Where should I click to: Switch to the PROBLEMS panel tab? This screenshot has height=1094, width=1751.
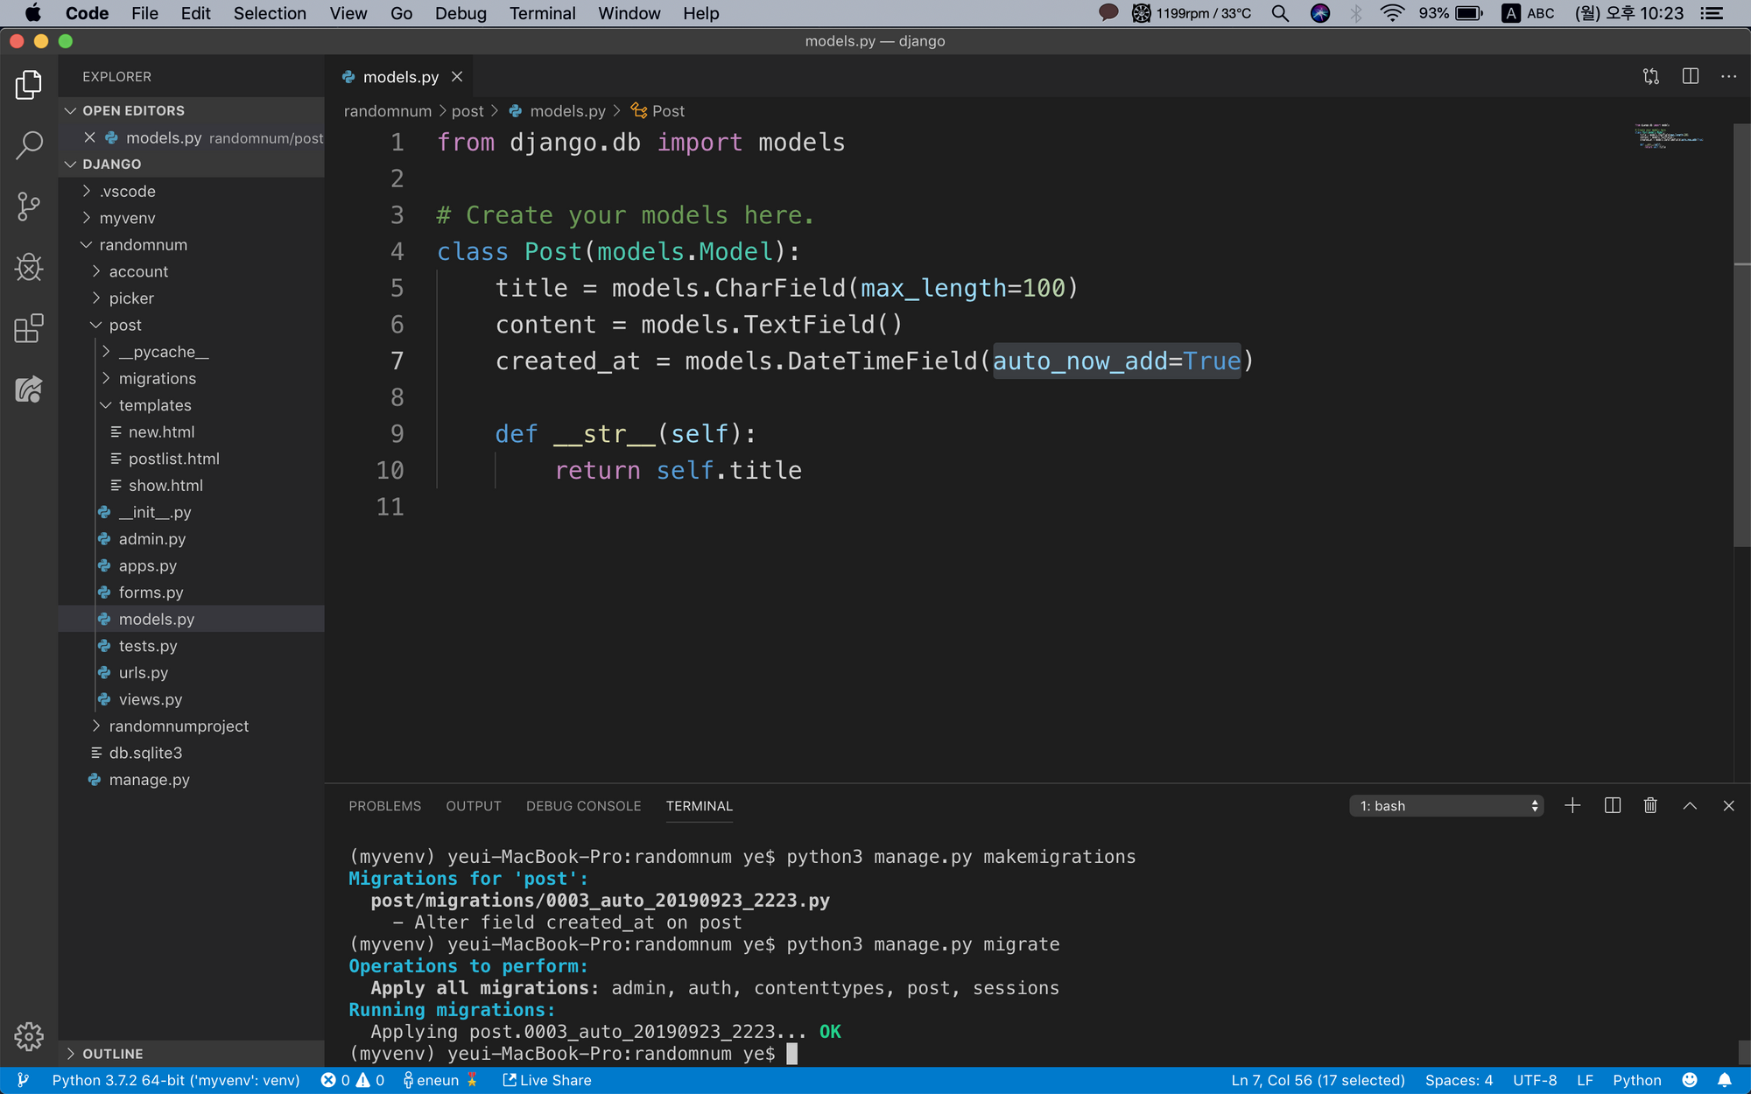[384, 806]
